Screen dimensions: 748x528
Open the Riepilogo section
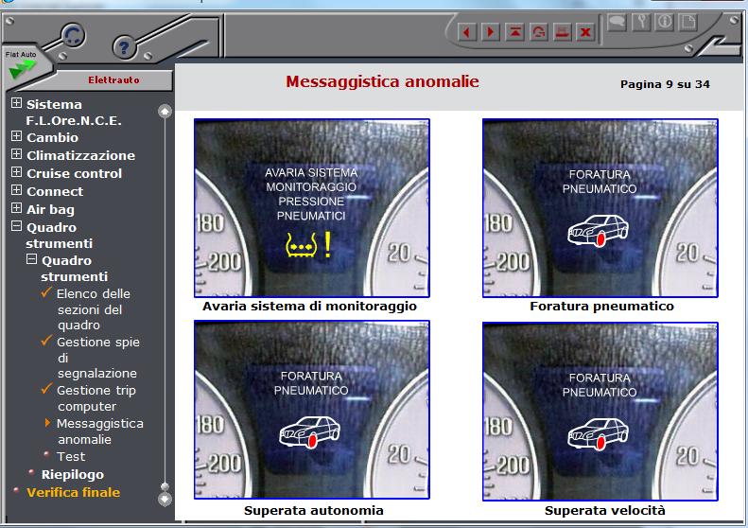click(72, 474)
